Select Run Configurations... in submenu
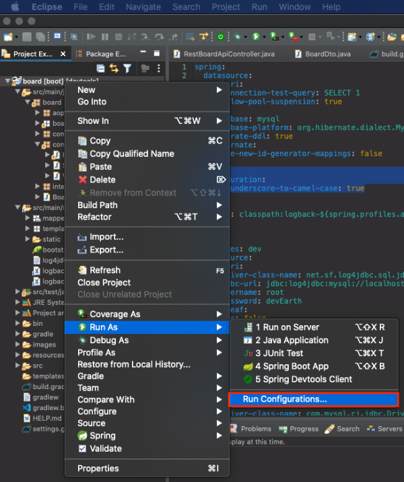Image resolution: width=404 pixels, height=482 pixels. point(314,399)
